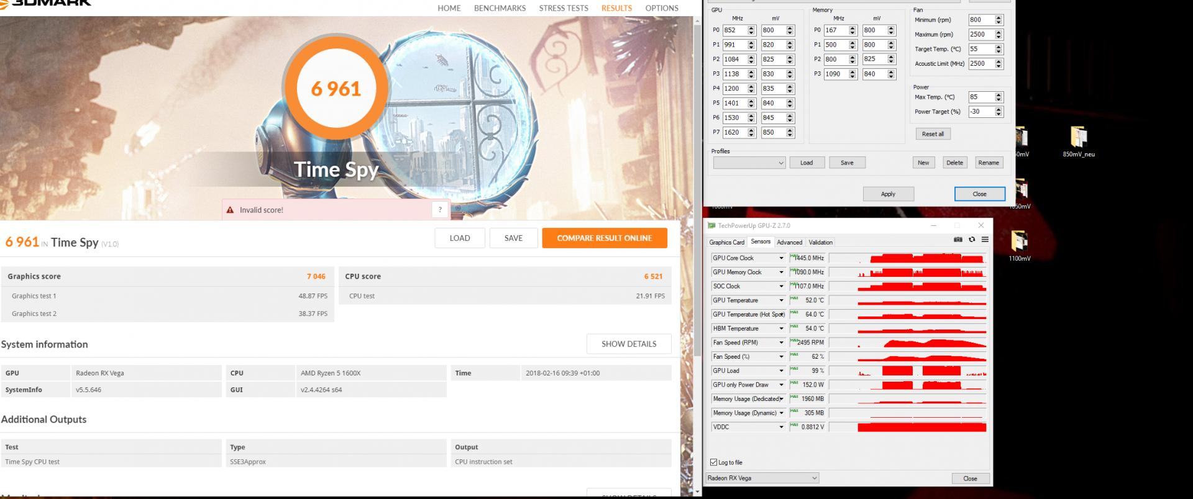
Task: Load the selected profile
Action: coord(807,163)
